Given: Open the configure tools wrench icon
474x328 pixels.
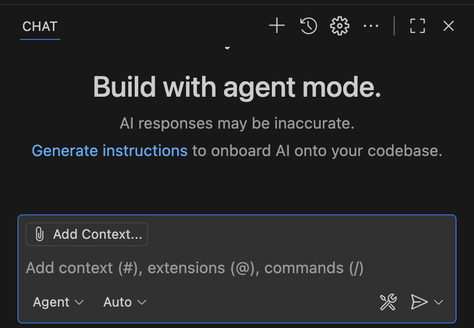Looking at the screenshot, I should click(388, 302).
